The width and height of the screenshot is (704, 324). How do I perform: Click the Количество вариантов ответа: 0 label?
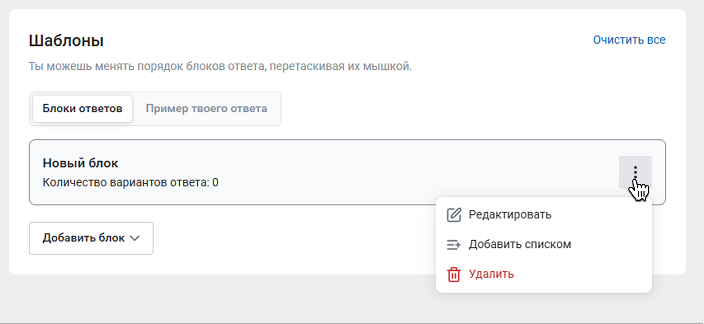(130, 183)
